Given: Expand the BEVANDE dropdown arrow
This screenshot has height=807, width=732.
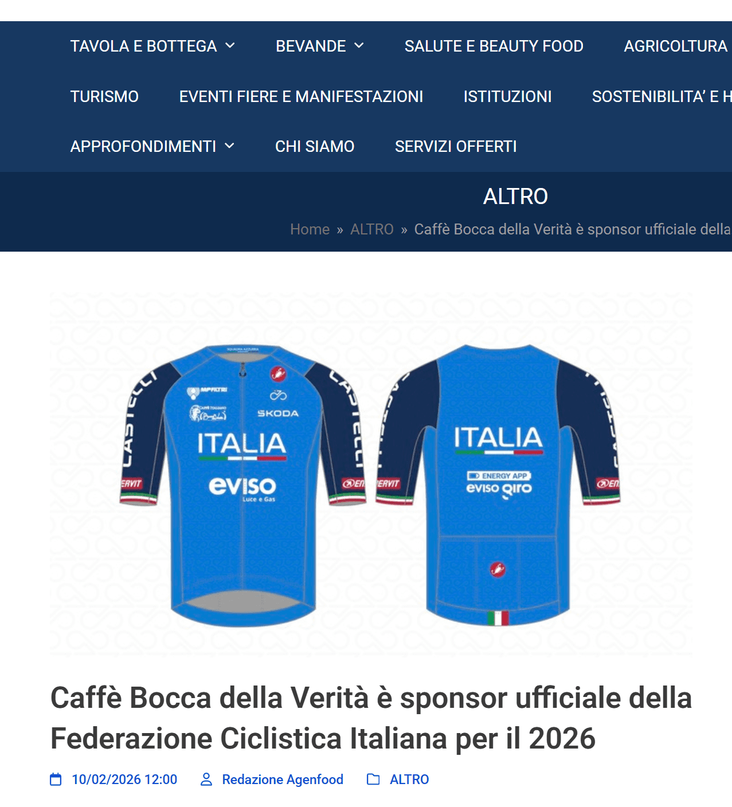Looking at the screenshot, I should 359,46.
